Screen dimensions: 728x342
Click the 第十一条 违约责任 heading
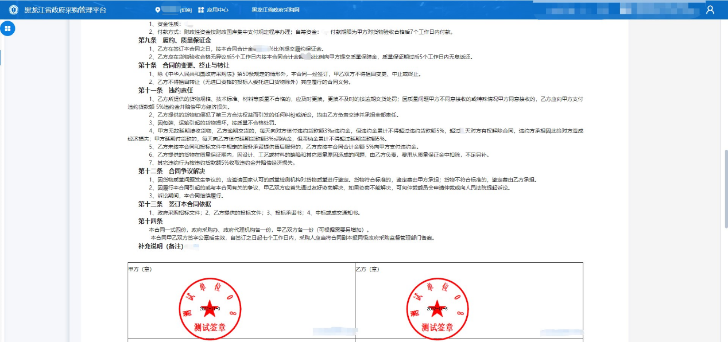point(165,90)
